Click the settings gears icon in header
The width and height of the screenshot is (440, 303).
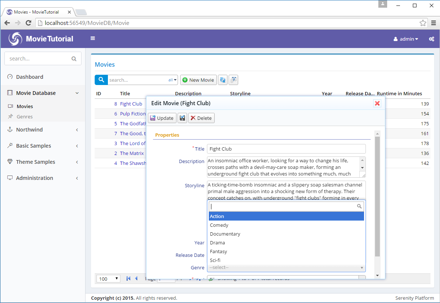click(x=432, y=39)
